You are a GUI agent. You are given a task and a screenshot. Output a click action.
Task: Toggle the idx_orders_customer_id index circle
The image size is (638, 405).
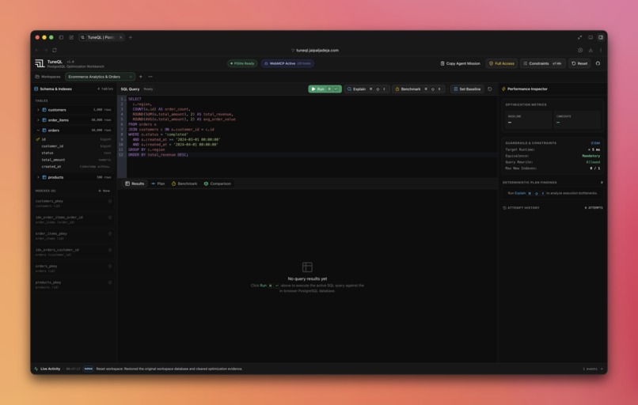point(110,250)
